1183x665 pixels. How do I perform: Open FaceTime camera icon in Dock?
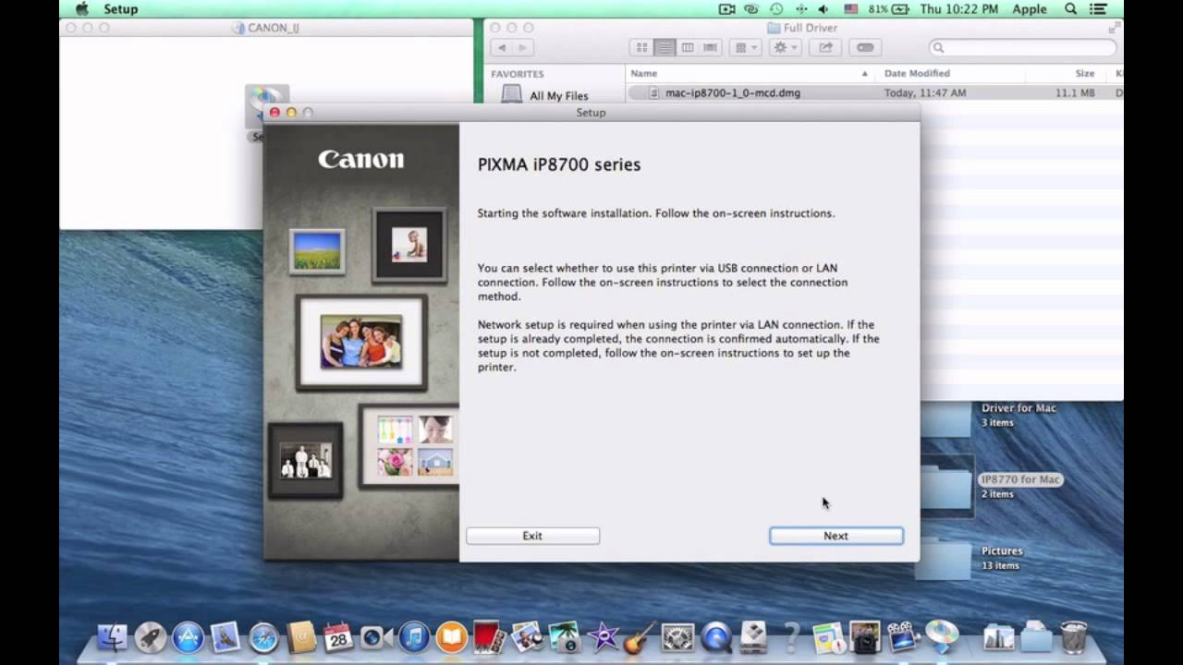376,637
